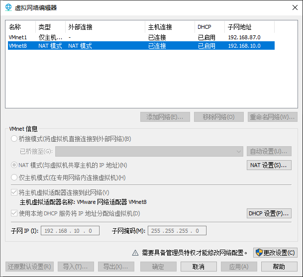Click subnet address 192.168.87.0 cell
The height and width of the screenshot is (277, 303).
pos(244,37)
